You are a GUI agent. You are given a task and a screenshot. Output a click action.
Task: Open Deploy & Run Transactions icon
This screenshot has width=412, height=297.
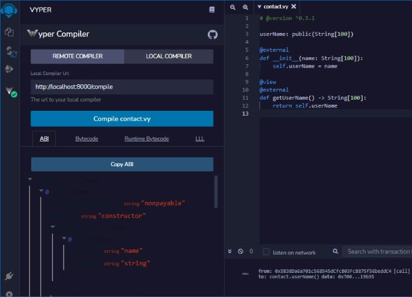pos(9,70)
